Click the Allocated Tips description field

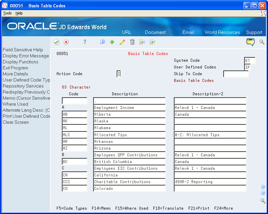tap(129, 135)
